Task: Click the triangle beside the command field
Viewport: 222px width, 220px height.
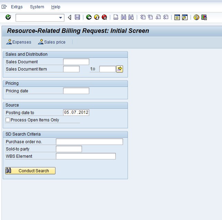Action: [69, 17]
